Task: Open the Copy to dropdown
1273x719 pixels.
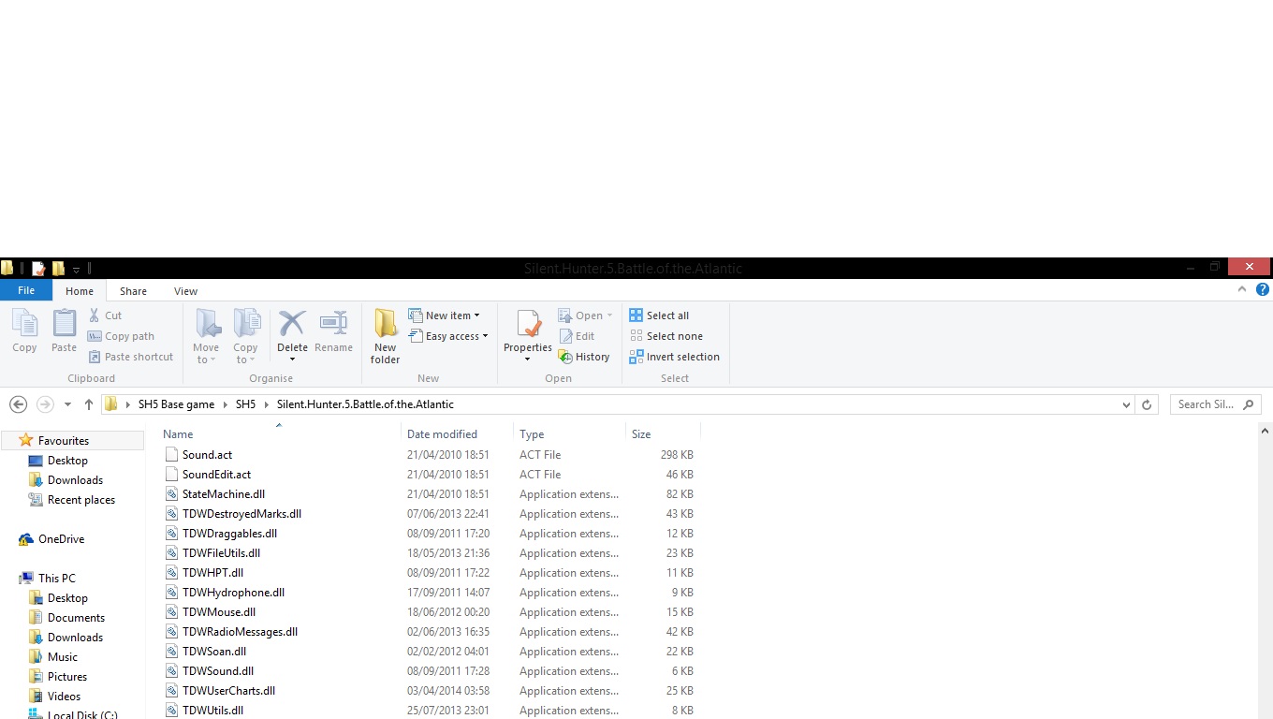Action: click(246, 336)
